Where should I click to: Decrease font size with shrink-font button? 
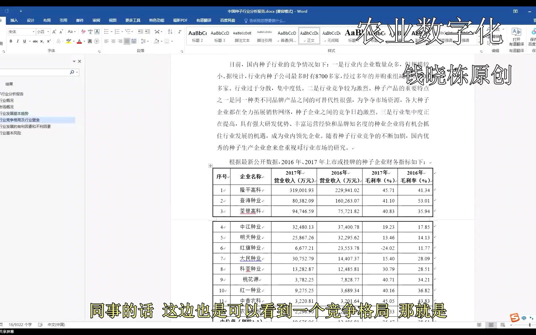pos(61,32)
